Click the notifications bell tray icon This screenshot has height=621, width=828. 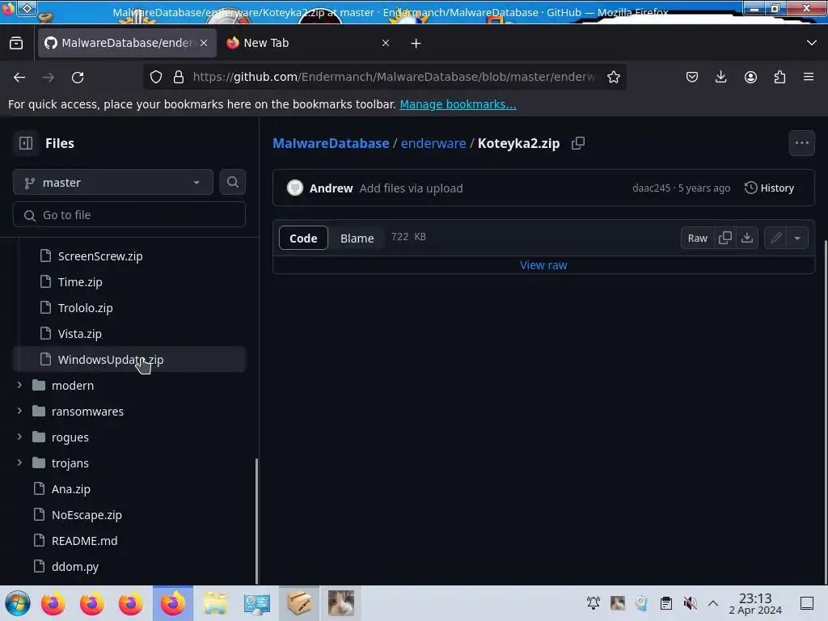[x=593, y=603]
